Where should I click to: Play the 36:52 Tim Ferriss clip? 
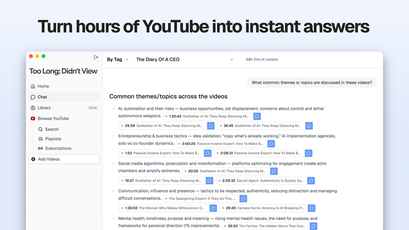pyautogui.click(x=266, y=226)
